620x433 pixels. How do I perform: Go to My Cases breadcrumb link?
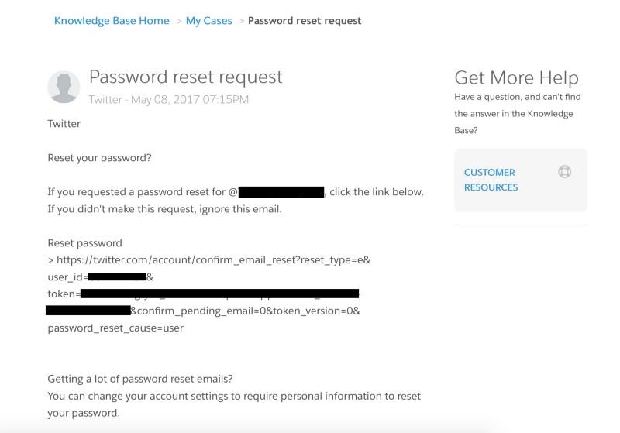[208, 21]
